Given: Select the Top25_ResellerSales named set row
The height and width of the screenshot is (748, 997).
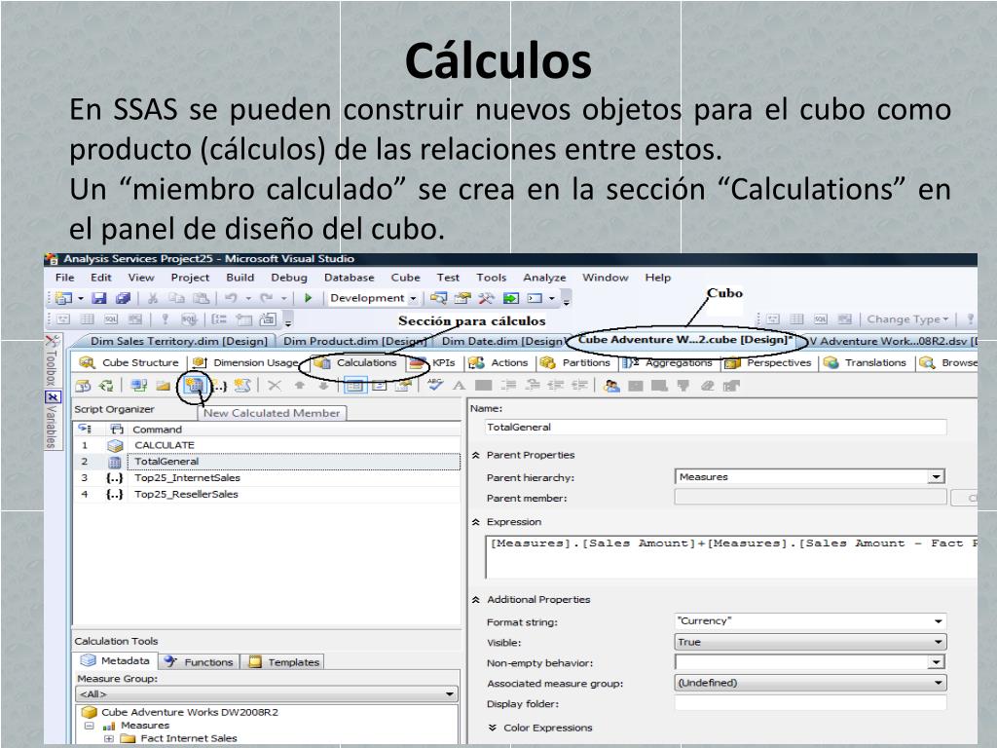Looking at the screenshot, I should pos(267,494).
